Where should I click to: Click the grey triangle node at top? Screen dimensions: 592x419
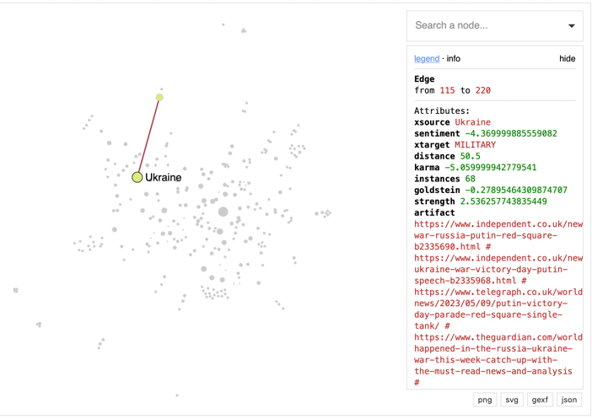pos(244,30)
